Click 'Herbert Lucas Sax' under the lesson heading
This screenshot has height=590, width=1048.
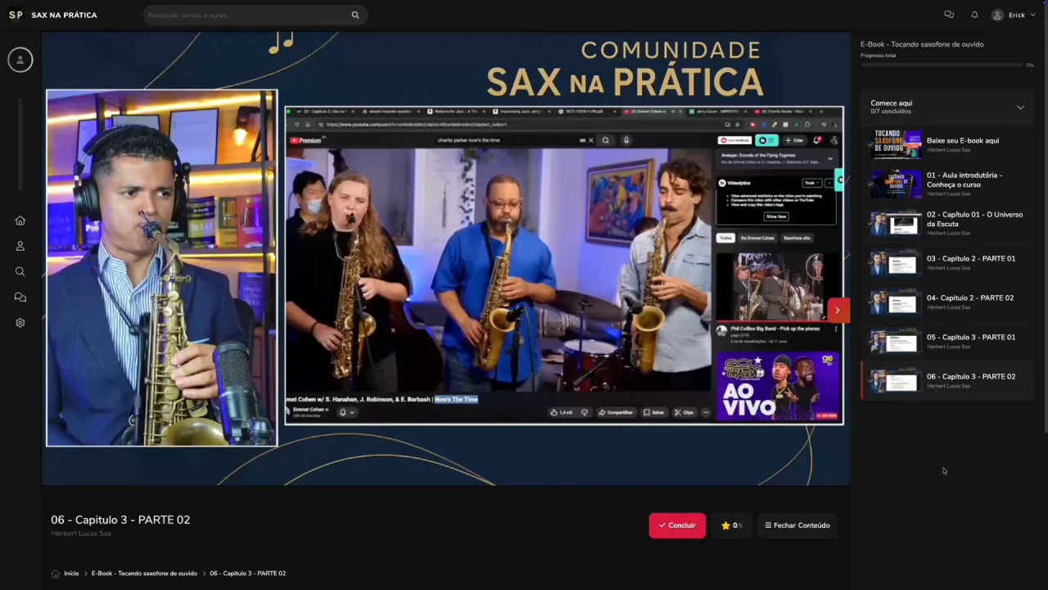(x=81, y=533)
